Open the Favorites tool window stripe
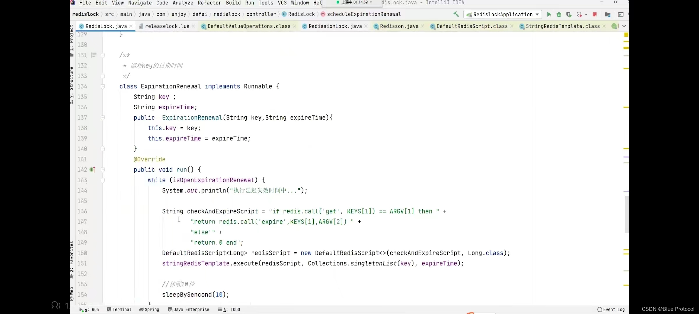This screenshot has height=314, width=699. (72, 259)
